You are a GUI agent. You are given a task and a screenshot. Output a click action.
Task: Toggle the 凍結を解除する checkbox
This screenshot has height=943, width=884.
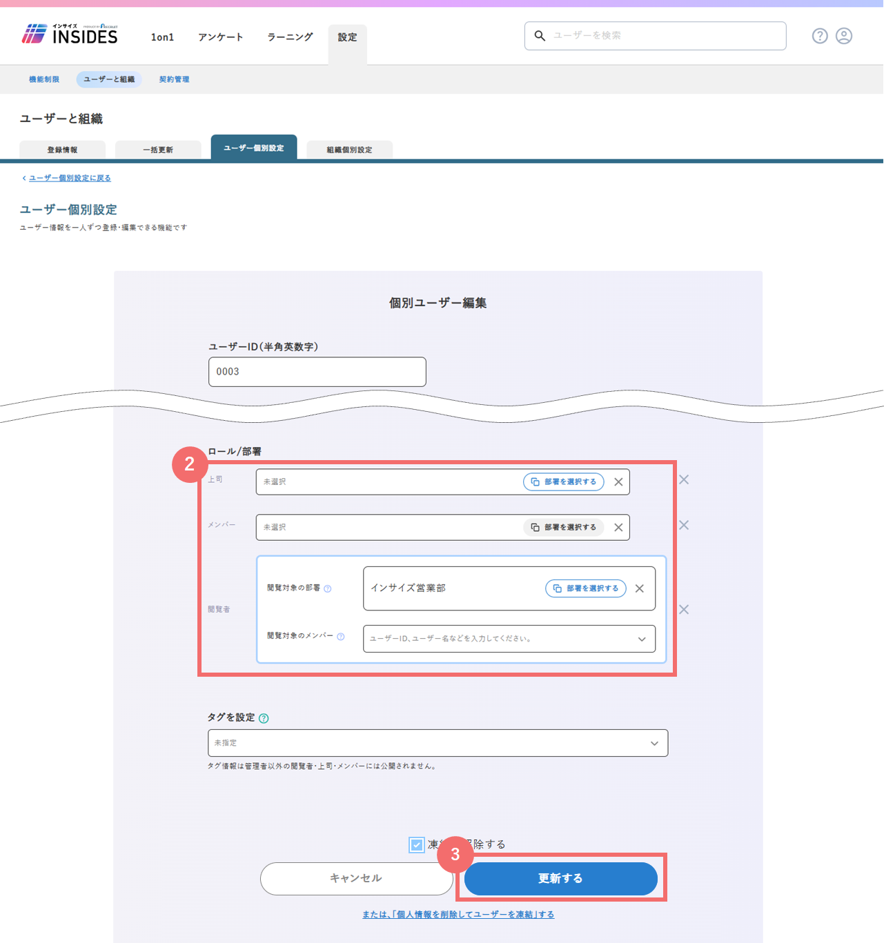tap(417, 845)
